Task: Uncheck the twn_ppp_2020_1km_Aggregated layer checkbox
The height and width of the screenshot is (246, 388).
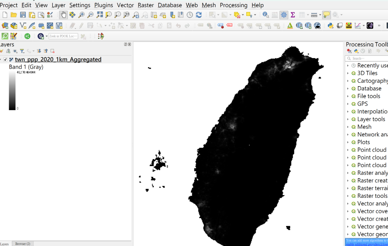Action: [x=5, y=60]
